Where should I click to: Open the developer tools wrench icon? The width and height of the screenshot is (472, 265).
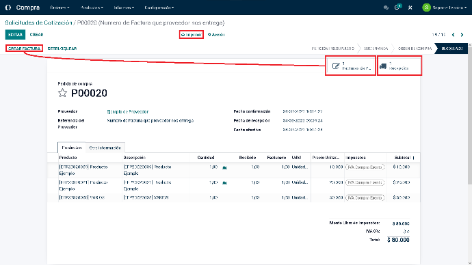pyautogui.click(x=410, y=8)
